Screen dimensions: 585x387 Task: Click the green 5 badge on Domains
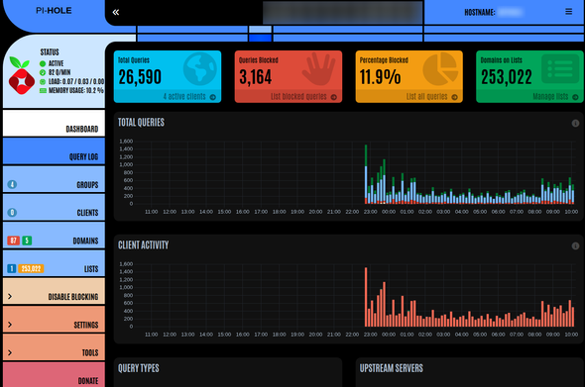point(27,241)
